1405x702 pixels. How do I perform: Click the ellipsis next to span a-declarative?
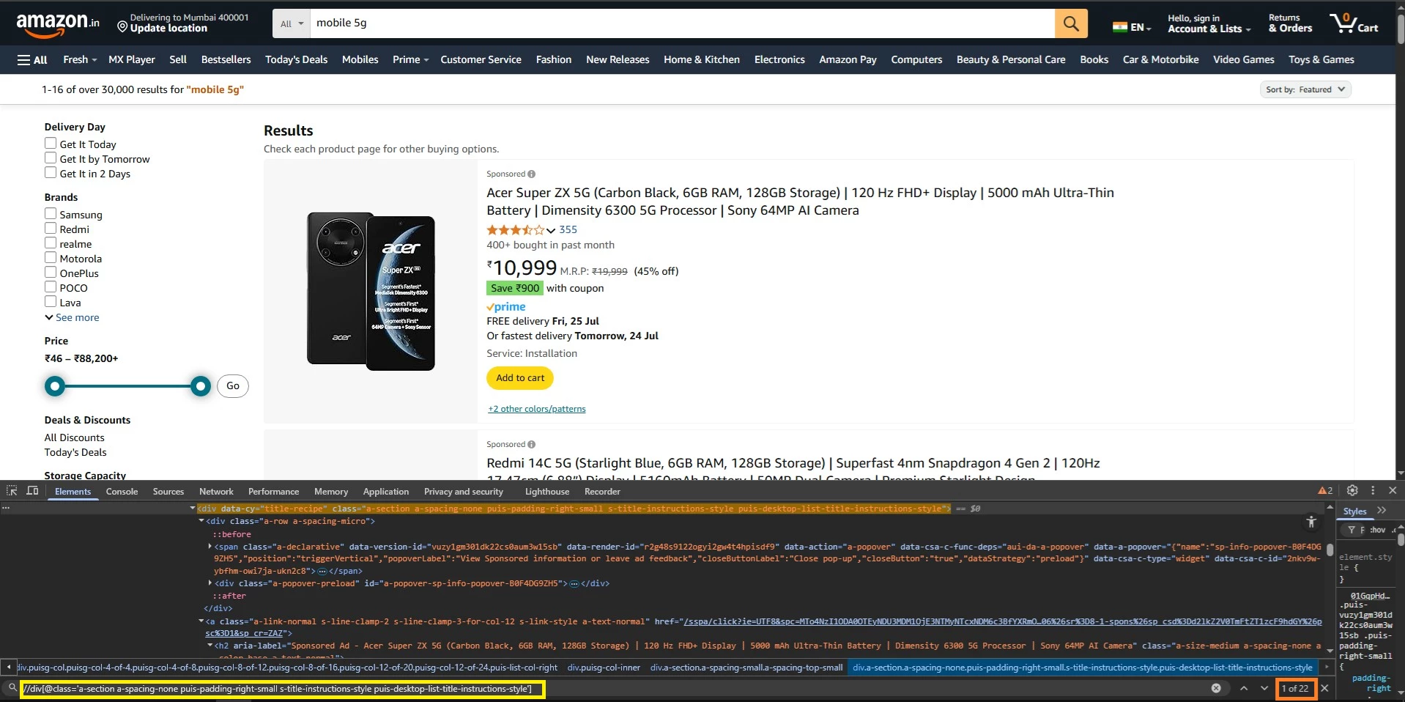(x=322, y=571)
